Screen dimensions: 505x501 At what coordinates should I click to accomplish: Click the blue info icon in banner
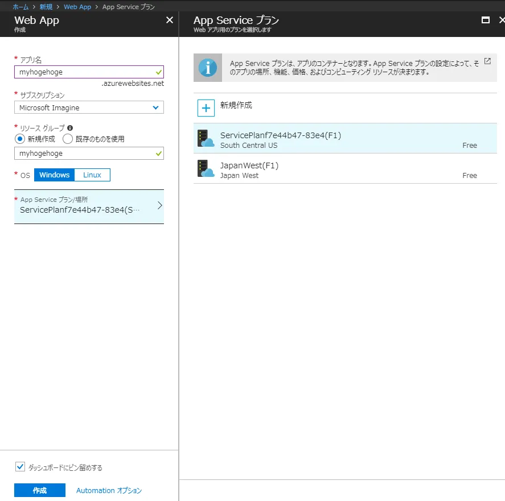207,68
